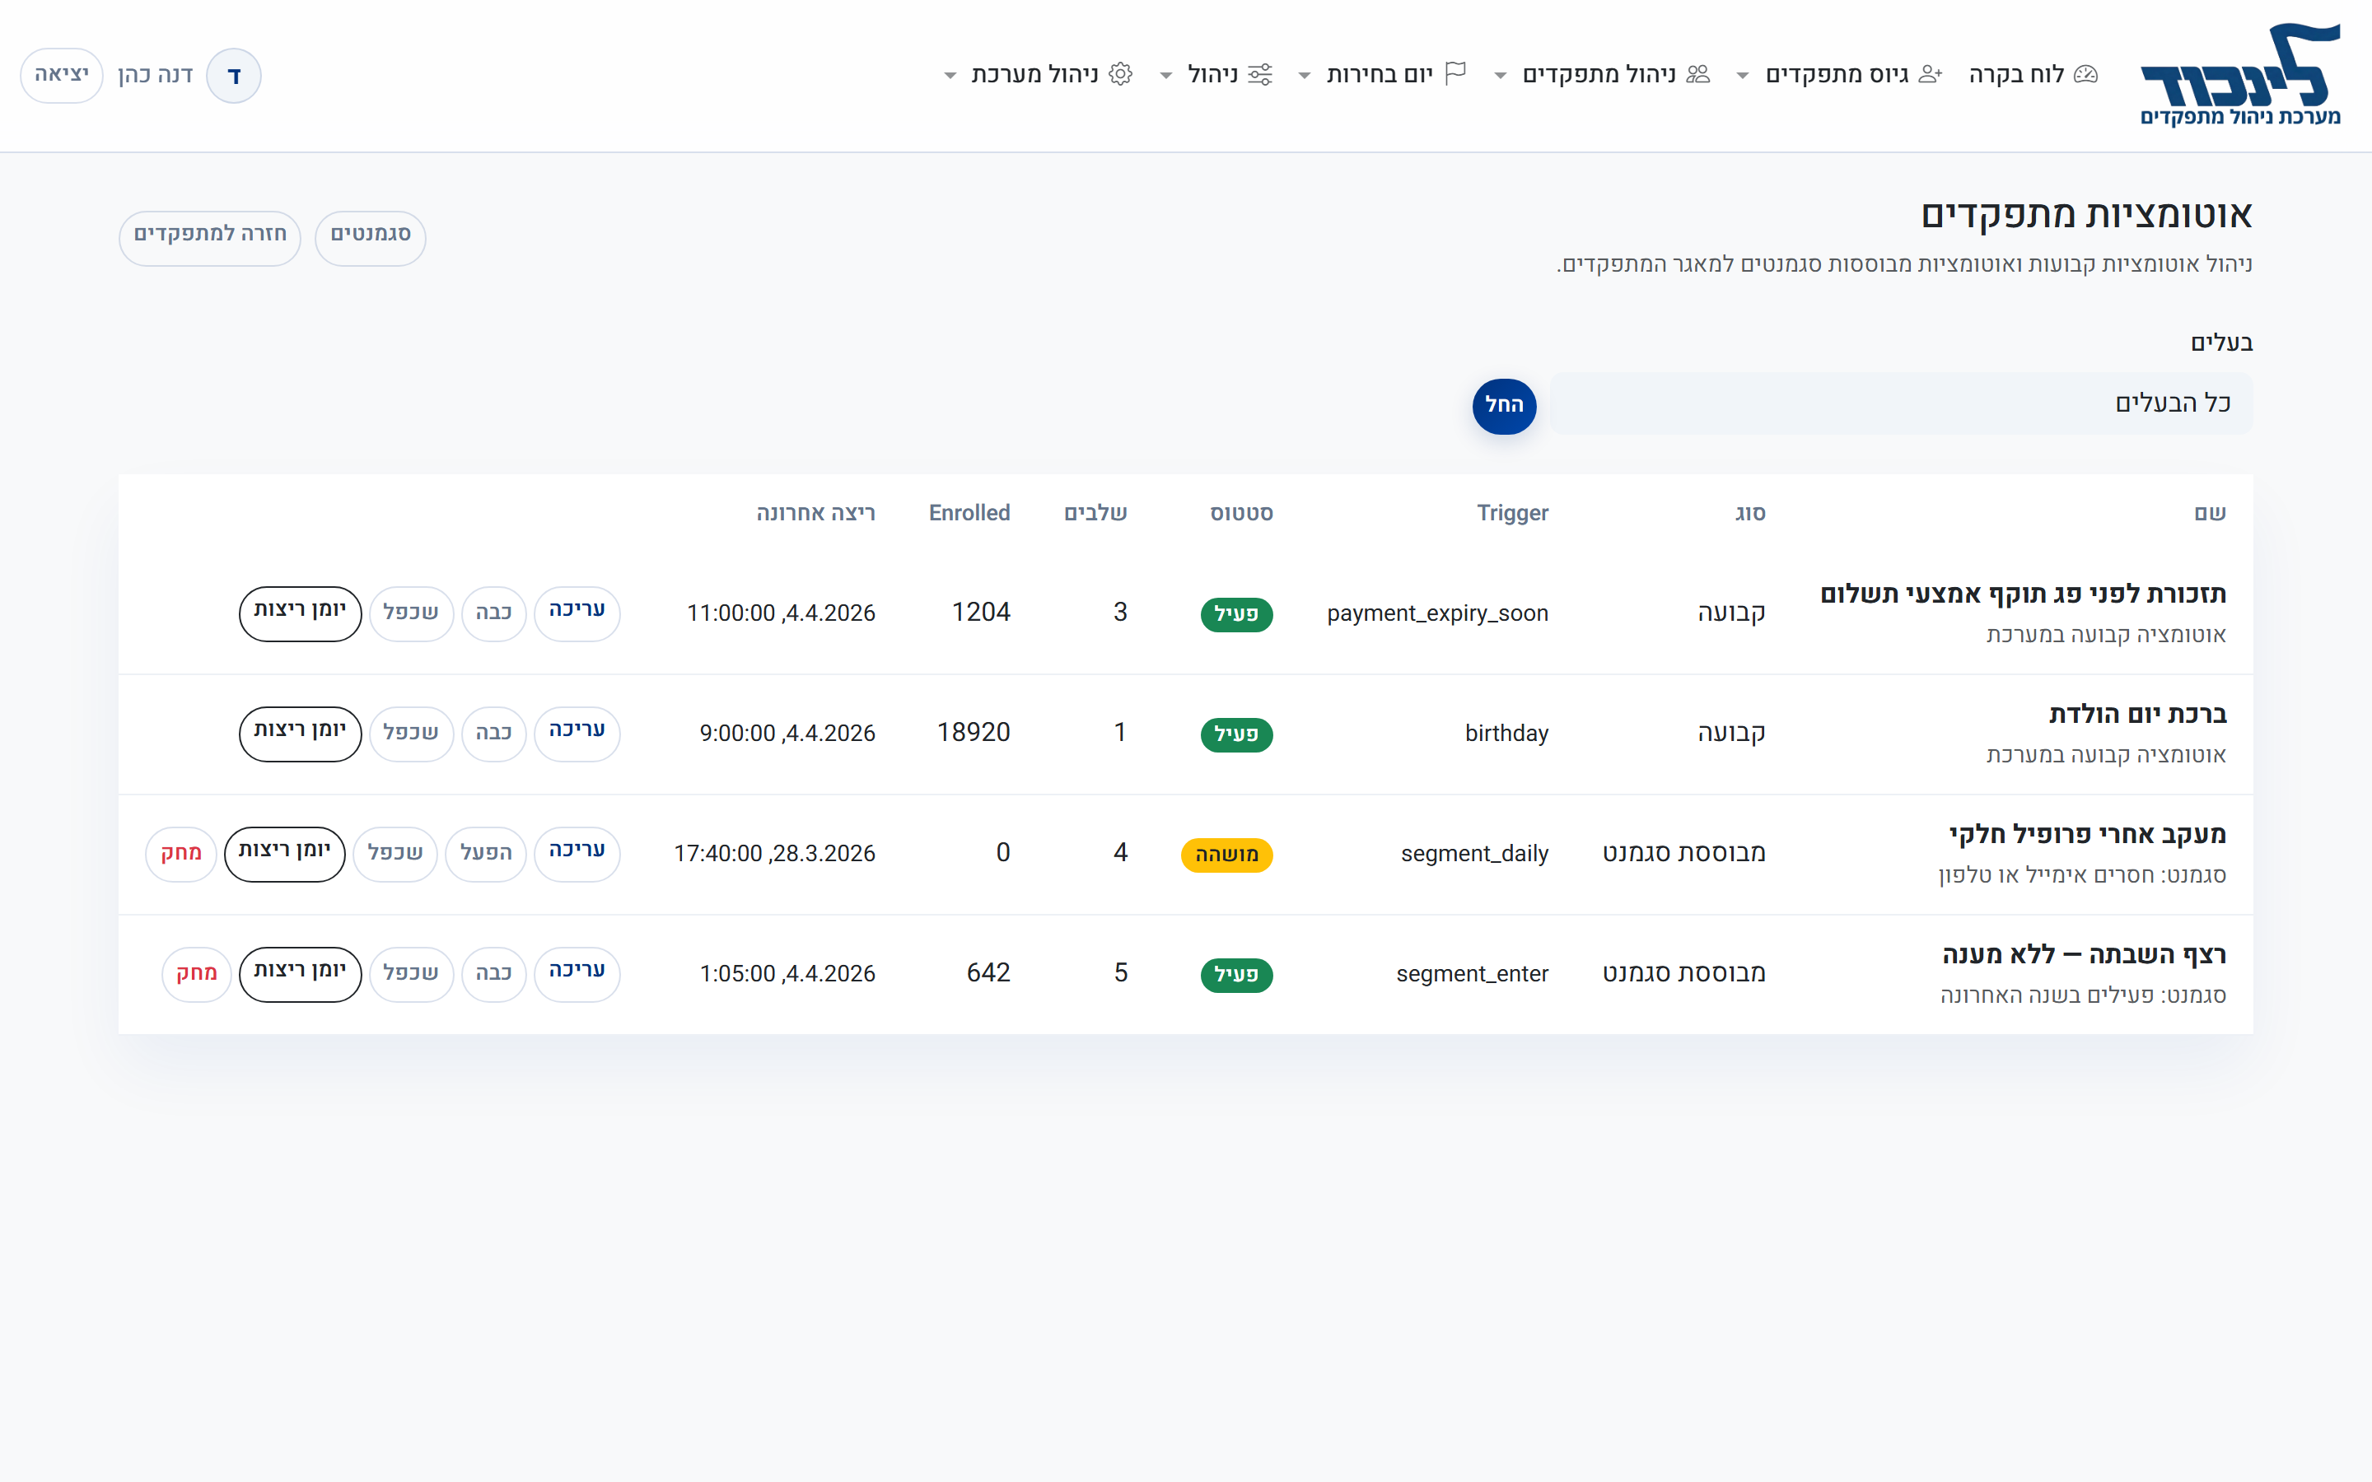Screen dimensions: 2372x1482
Task: Click the system management gear icon
Action: (1121, 74)
